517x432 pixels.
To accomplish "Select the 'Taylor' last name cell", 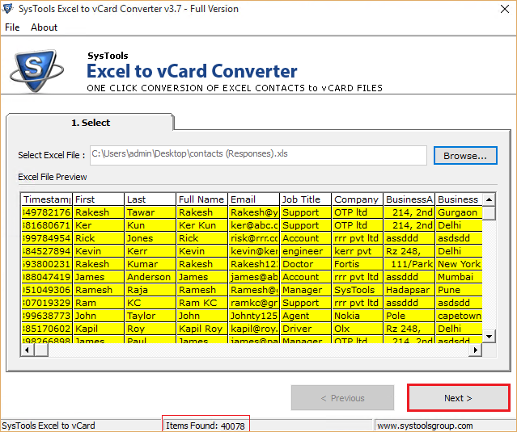I will tap(150, 316).
